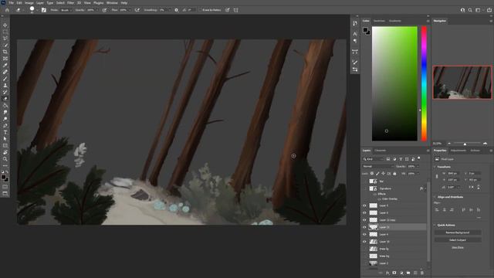The width and height of the screenshot is (494, 278).
Task: Select the Clone Stamp tool
Action: pos(5,85)
